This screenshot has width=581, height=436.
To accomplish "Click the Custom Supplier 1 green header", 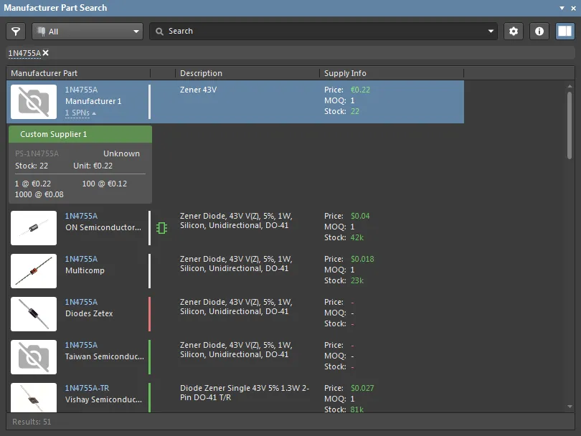I will 80,134.
